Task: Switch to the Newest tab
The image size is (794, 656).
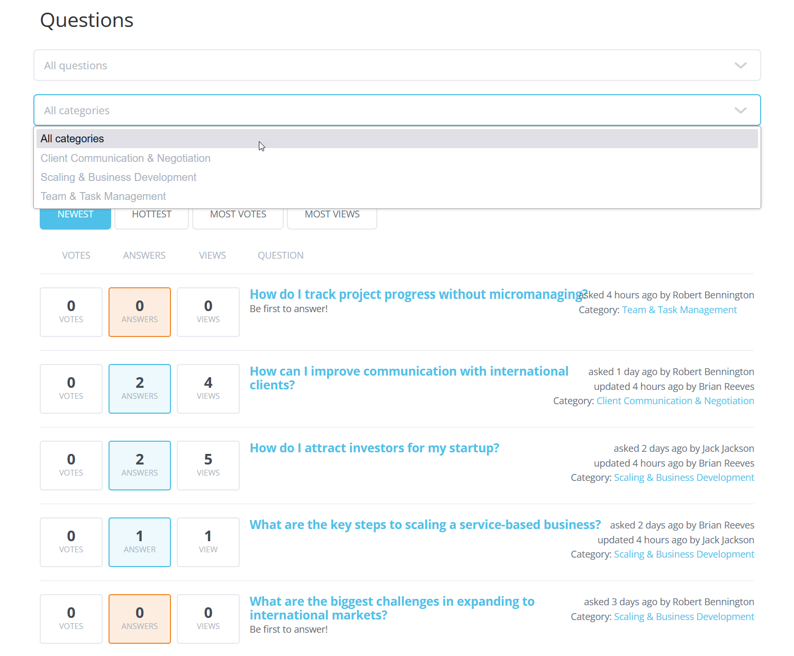Action: (x=75, y=217)
